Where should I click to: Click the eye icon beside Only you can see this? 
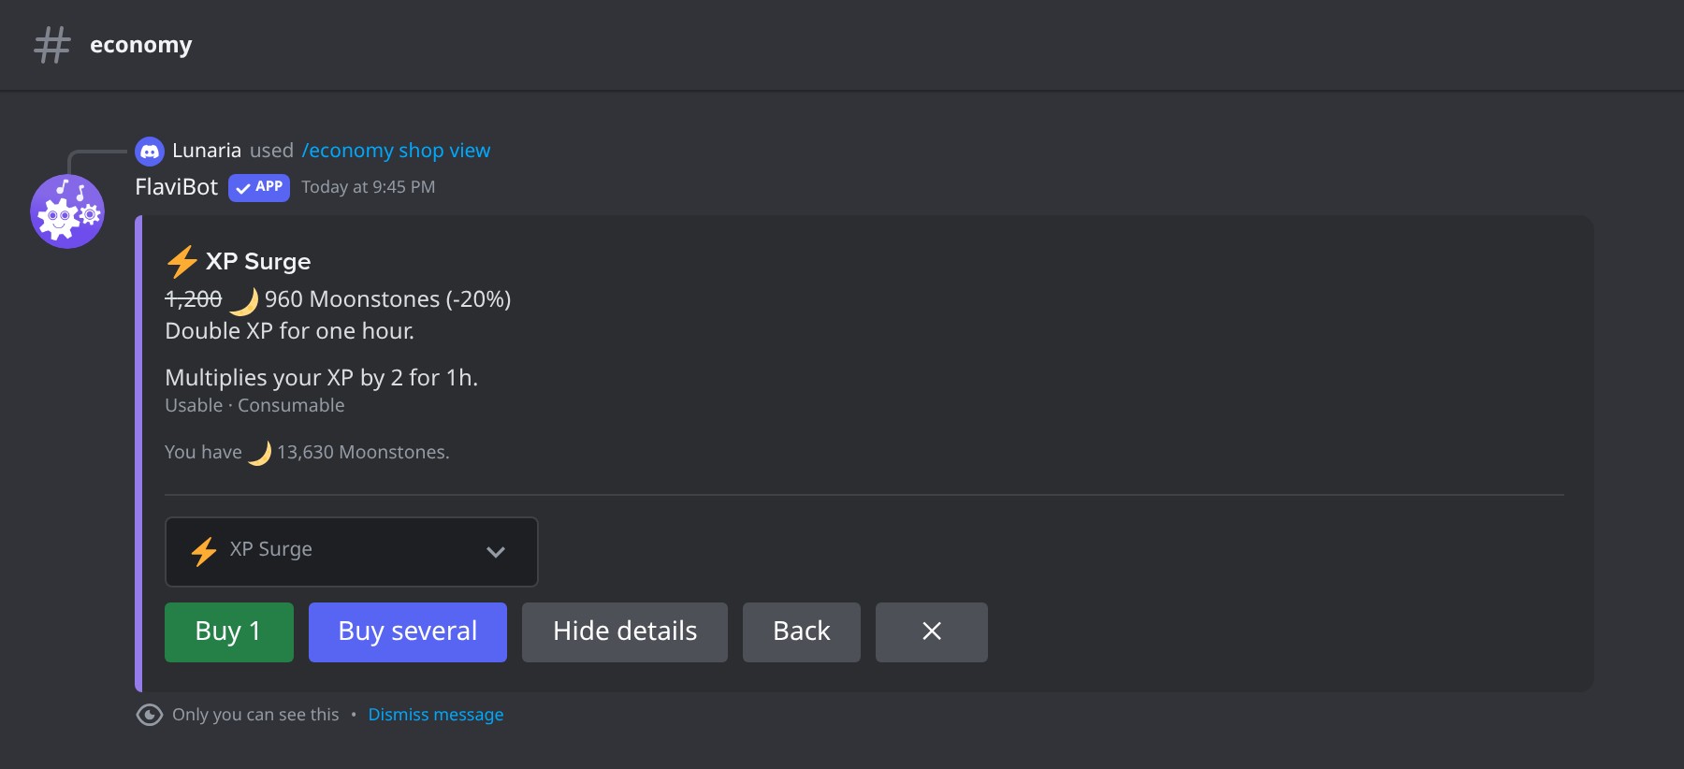click(150, 715)
